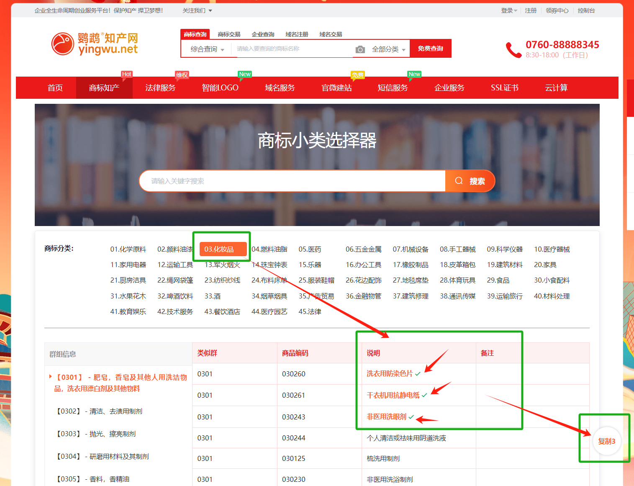This screenshot has height=486, width=634.
Task: Open the 关注我们 dropdown in top bar
Action: (x=197, y=10)
